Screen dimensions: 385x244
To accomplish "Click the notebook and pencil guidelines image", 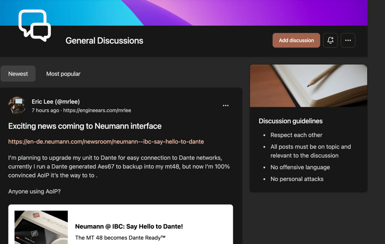I will coord(308,85).
